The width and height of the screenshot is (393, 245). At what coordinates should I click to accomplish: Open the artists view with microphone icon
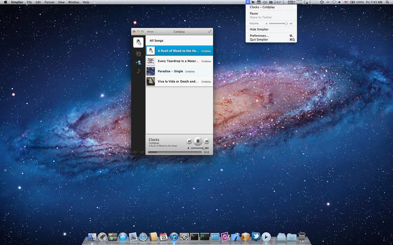click(139, 63)
